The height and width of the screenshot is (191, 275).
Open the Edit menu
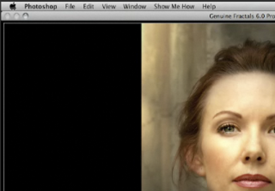88,7
